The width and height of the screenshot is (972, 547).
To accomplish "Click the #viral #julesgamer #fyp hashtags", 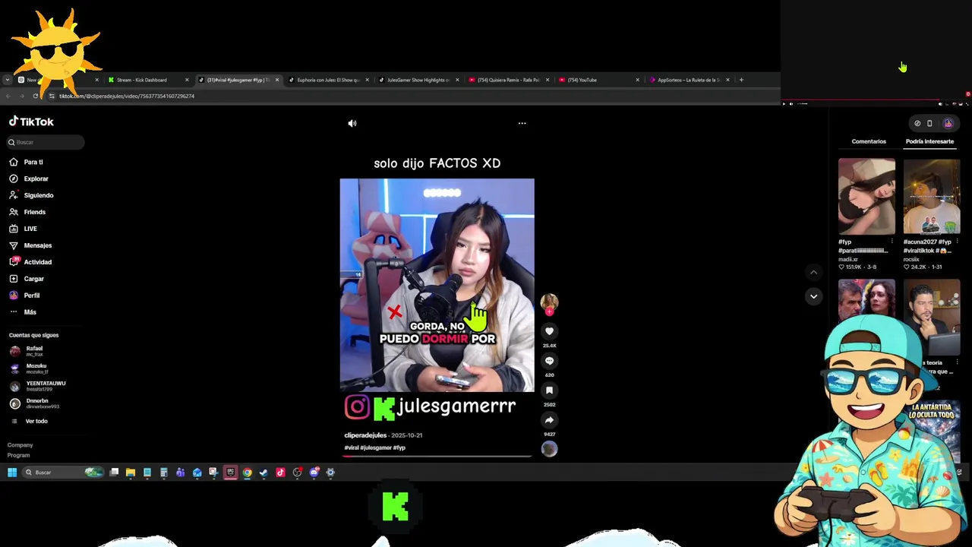I will [374, 447].
